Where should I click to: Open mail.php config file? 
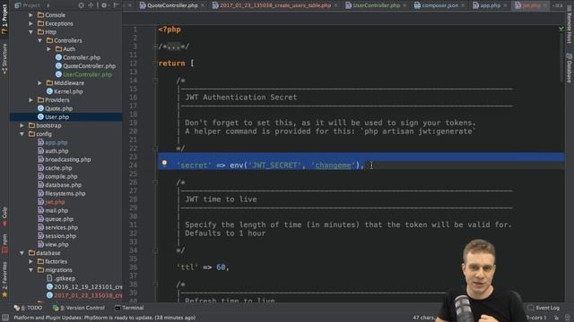click(53, 211)
